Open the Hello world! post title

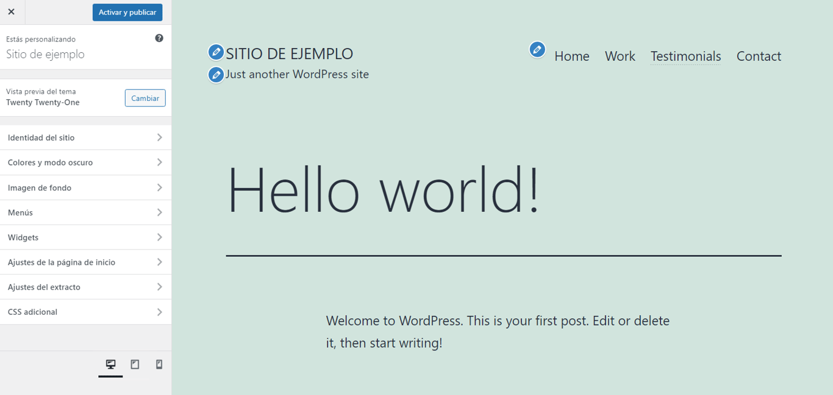tap(383, 191)
